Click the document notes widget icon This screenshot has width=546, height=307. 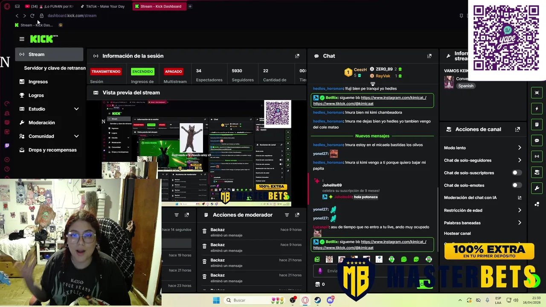(537, 125)
